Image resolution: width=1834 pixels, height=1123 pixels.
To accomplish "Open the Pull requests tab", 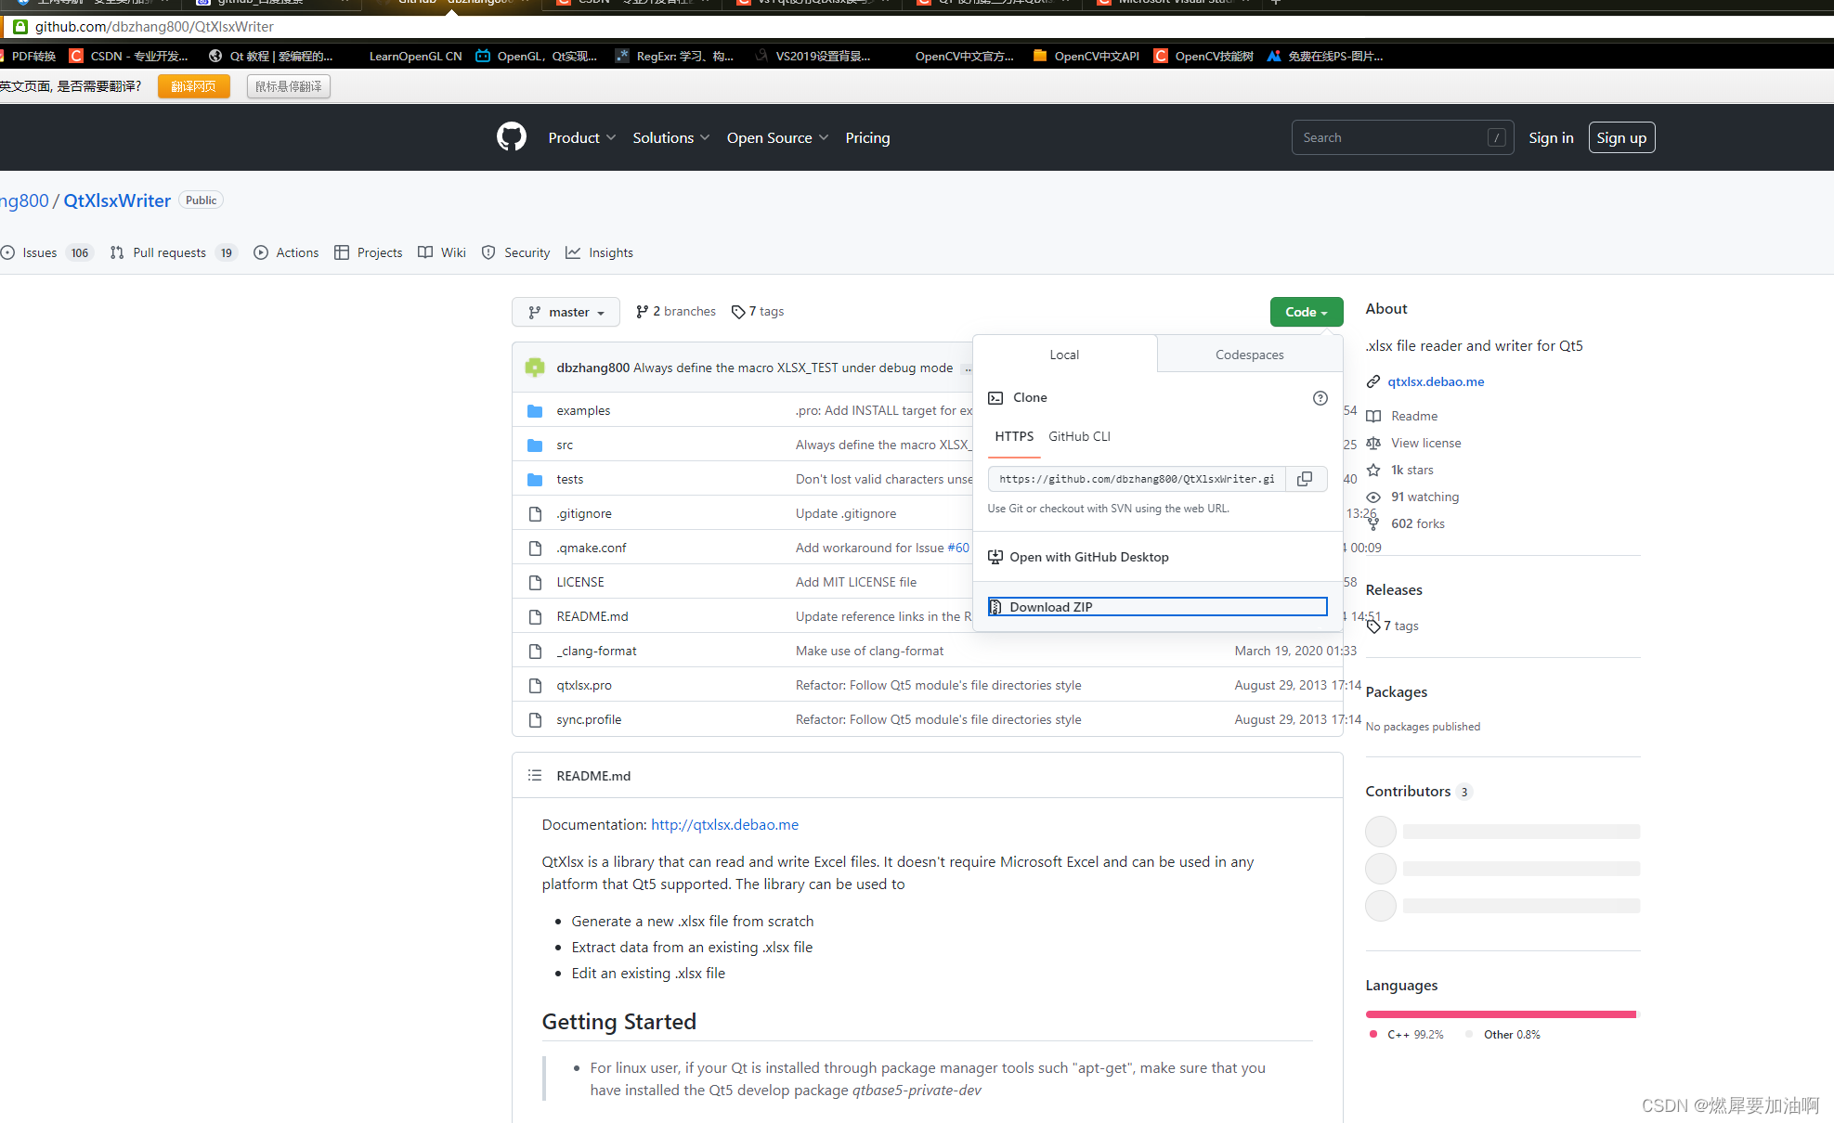I will (x=174, y=252).
